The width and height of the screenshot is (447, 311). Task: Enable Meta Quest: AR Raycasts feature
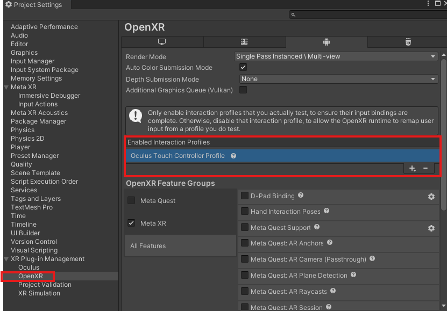coord(245,291)
